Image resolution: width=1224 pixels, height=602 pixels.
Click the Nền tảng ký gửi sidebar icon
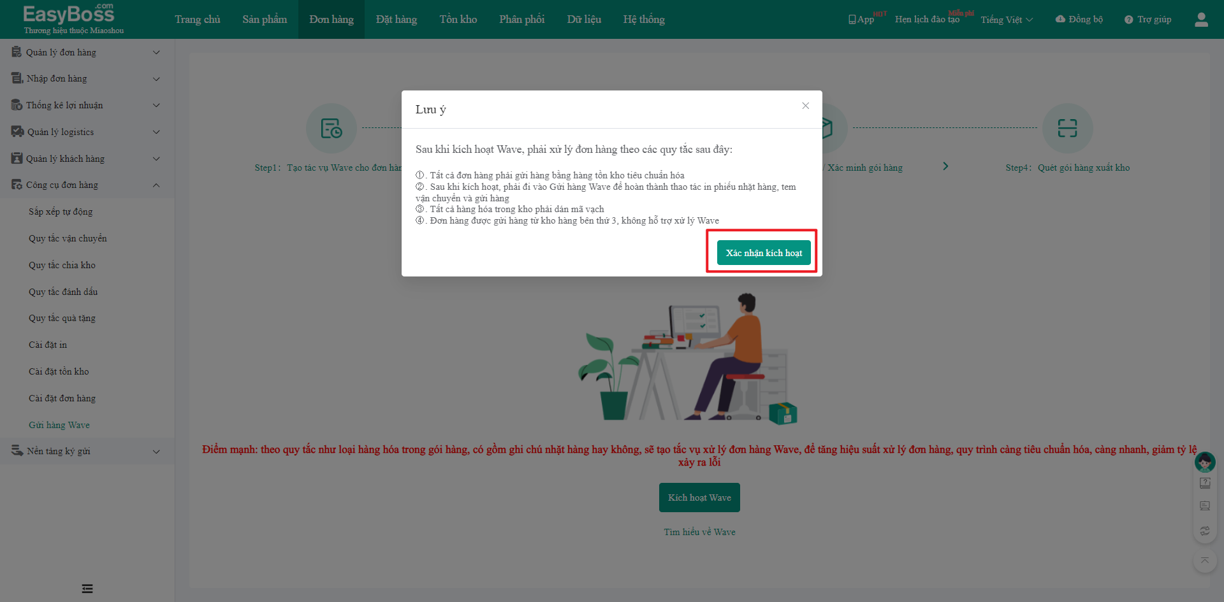pyautogui.click(x=17, y=450)
